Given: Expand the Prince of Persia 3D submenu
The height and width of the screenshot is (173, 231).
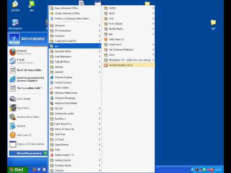Looking at the screenshot, I should click(x=75, y=129).
